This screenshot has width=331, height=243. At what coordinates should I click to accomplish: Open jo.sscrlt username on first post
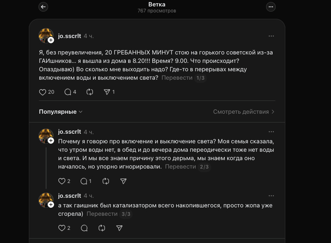click(x=69, y=36)
